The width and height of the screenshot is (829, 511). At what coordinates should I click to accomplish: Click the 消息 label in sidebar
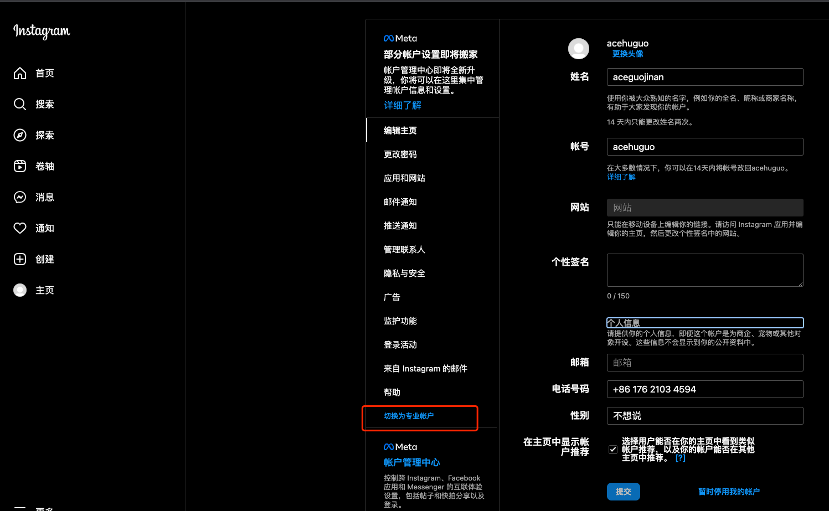coord(45,197)
